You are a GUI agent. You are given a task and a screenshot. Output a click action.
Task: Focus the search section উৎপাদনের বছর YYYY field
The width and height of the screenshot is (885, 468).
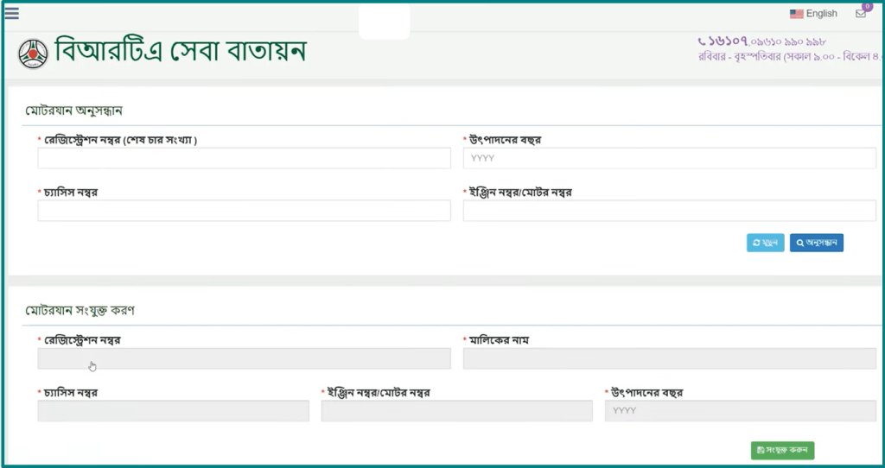[x=670, y=158]
